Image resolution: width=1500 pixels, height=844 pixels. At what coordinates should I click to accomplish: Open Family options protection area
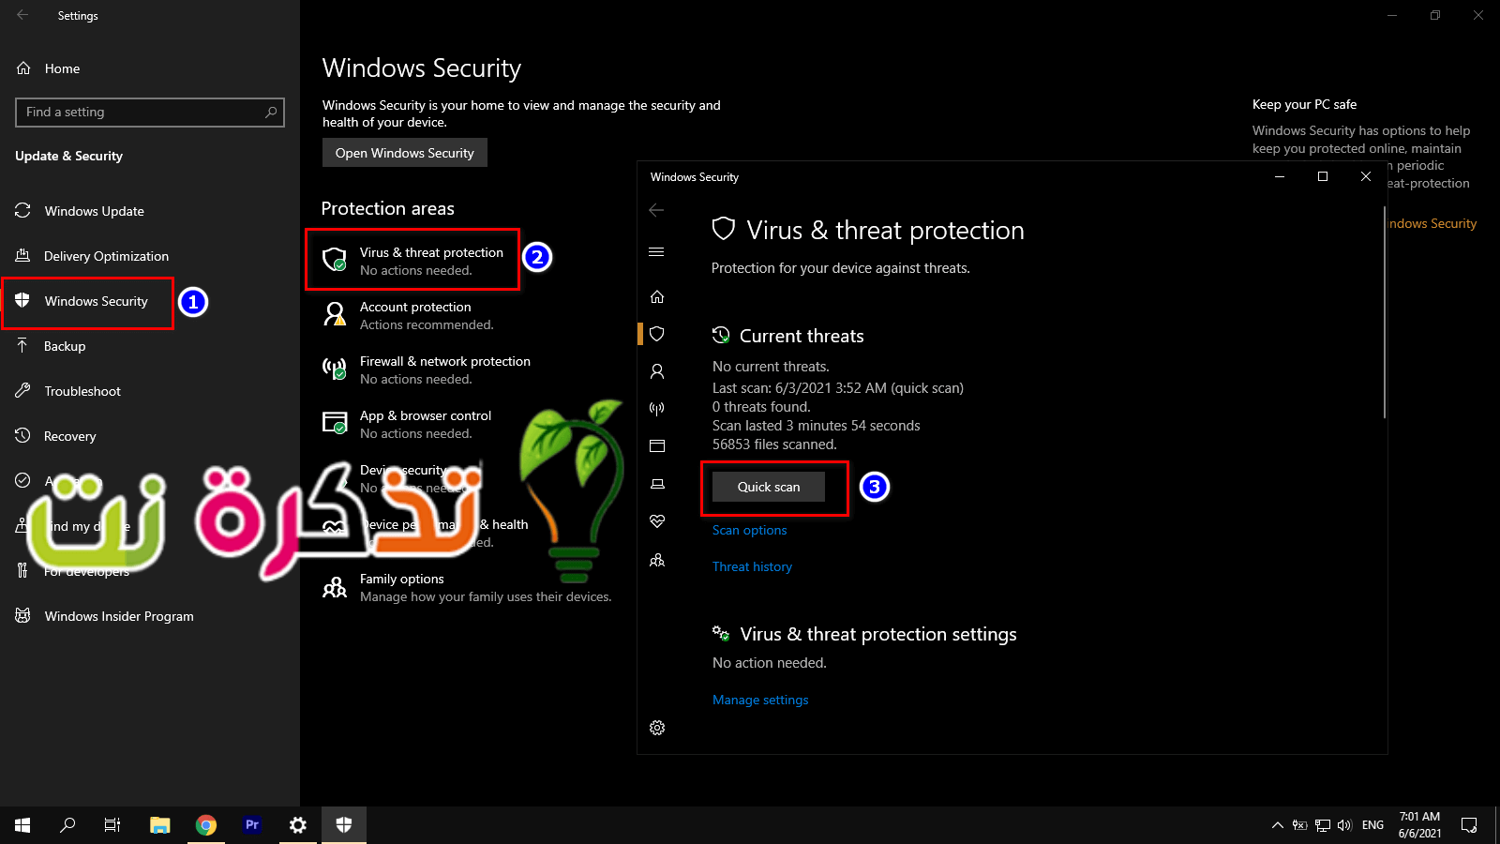pyautogui.click(x=467, y=587)
